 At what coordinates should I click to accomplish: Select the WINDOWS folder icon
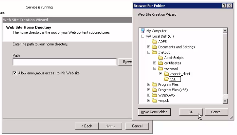(x=154, y=95)
